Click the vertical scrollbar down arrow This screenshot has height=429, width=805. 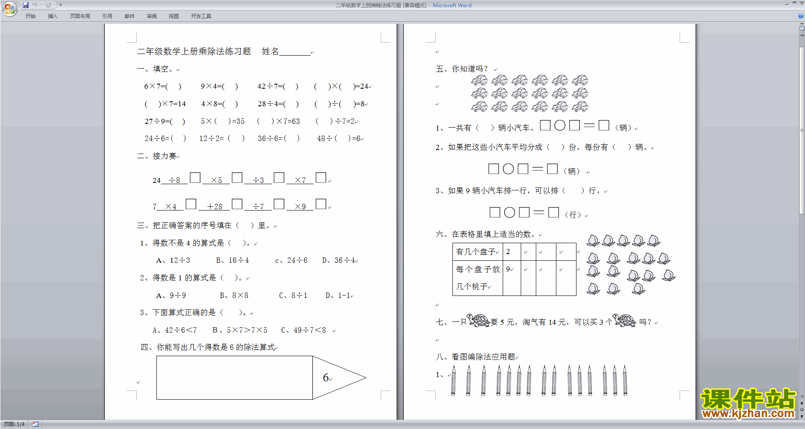(802, 396)
